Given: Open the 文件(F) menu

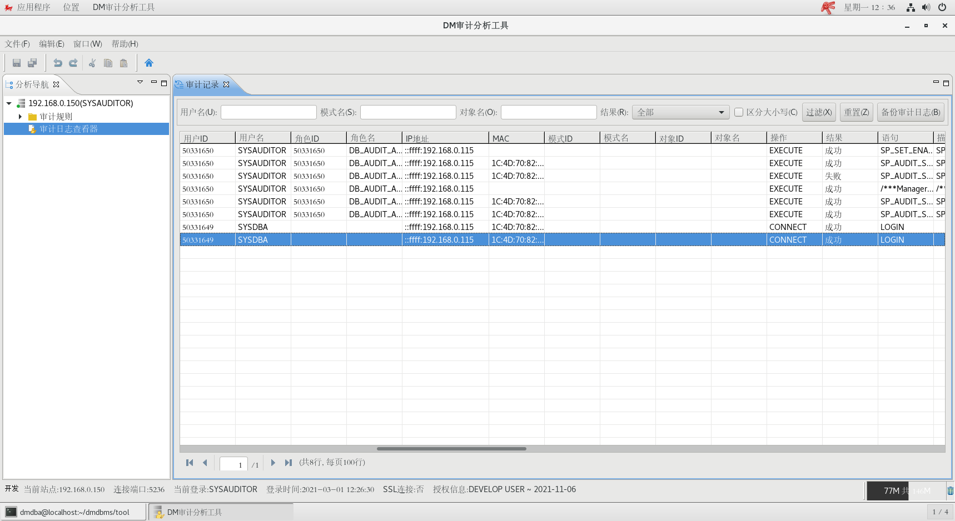Looking at the screenshot, I should pyautogui.click(x=17, y=44).
